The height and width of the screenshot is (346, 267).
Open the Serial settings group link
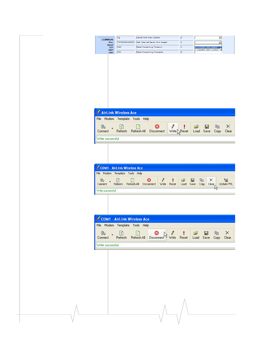pos(110,45)
